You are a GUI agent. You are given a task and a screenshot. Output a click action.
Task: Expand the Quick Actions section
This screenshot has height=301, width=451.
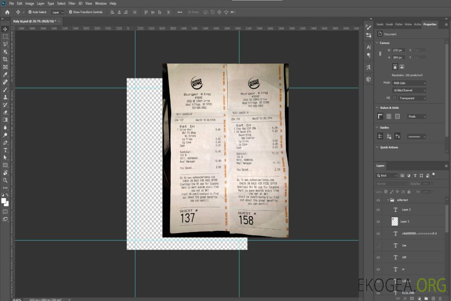[x=377, y=147]
